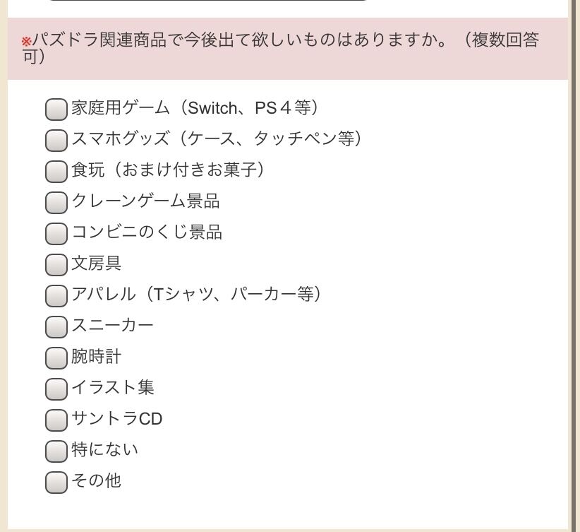The width and height of the screenshot is (580, 532).
Task: Enable the サントラCD checkbox
Action: [x=56, y=420]
